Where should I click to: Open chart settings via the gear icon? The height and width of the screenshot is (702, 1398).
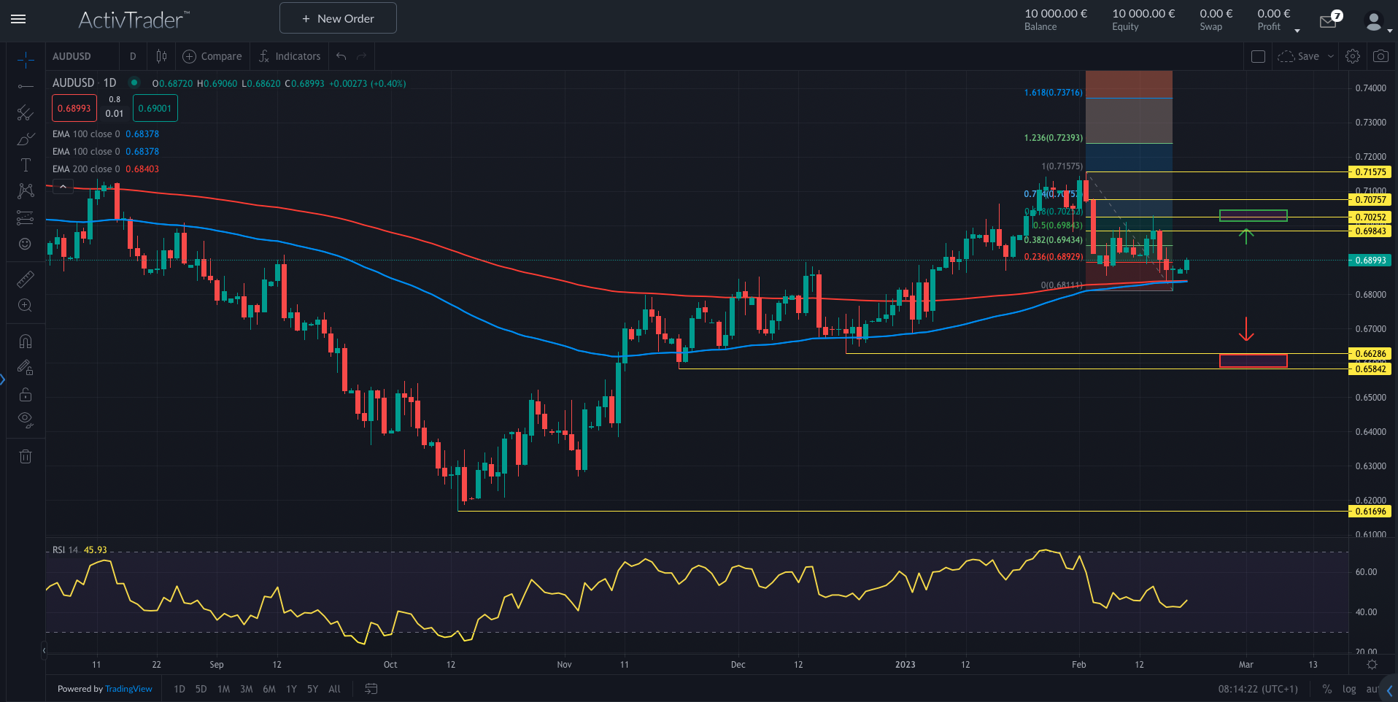pos(1353,56)
